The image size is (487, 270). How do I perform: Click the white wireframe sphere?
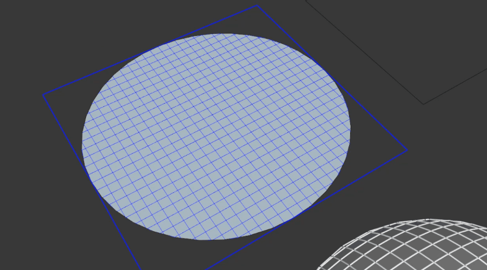[x=411, y=248]
